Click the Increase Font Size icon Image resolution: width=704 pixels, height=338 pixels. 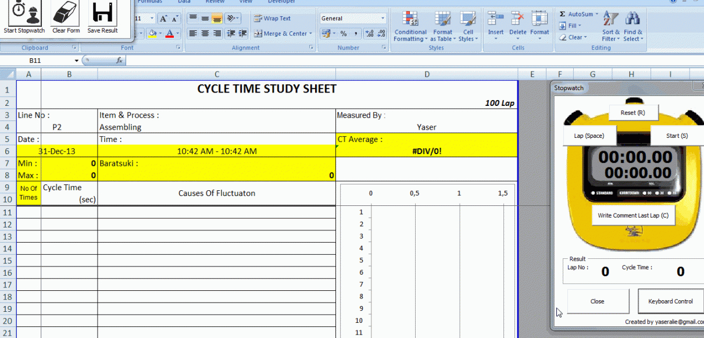[163, 19]
